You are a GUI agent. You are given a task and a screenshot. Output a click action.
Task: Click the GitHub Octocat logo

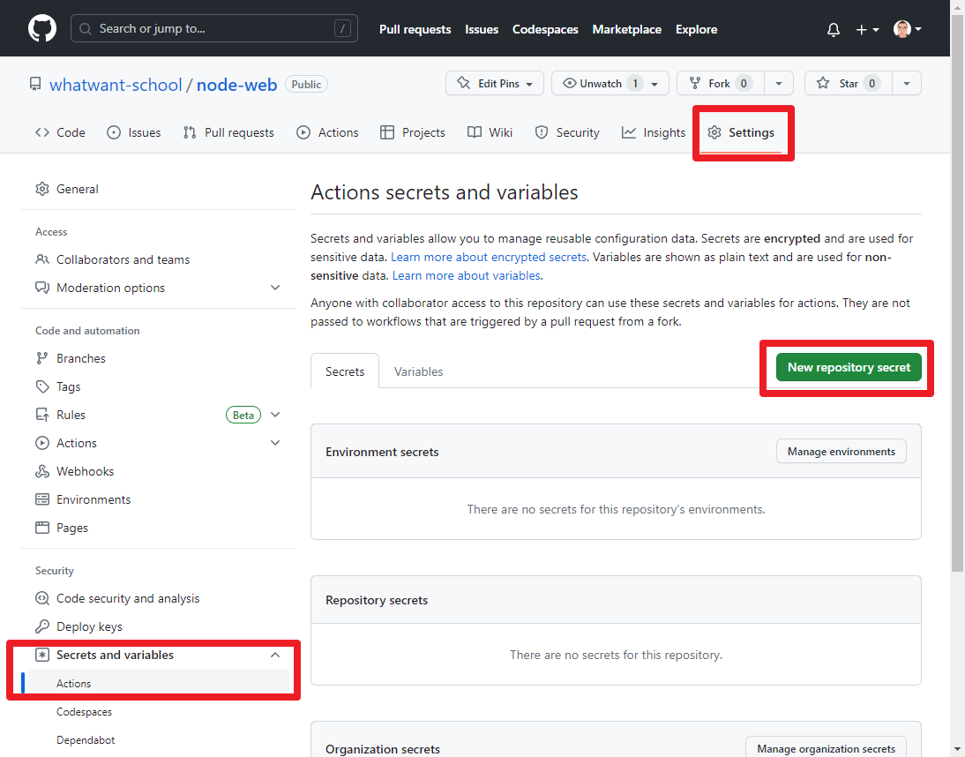coord(41,29)
